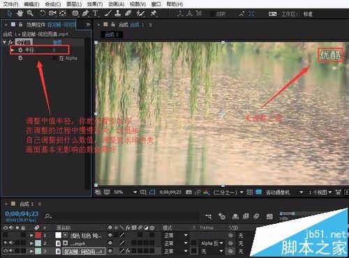This screenshot has height=258, width=349.
Task: Click the timeline zoom navigator bar
Action: click(x=288, y=213)
